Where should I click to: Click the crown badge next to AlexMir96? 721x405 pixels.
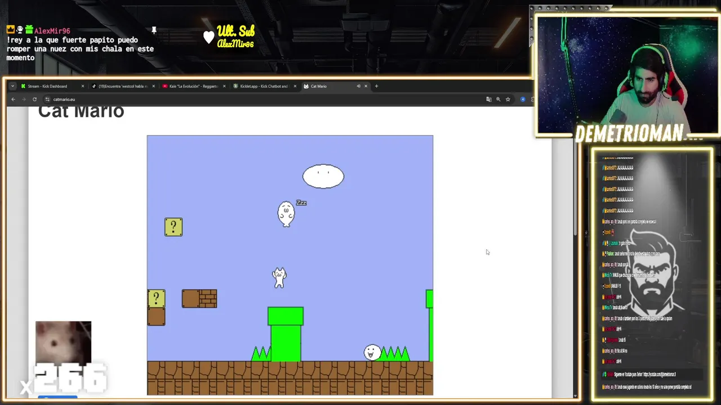10,30
